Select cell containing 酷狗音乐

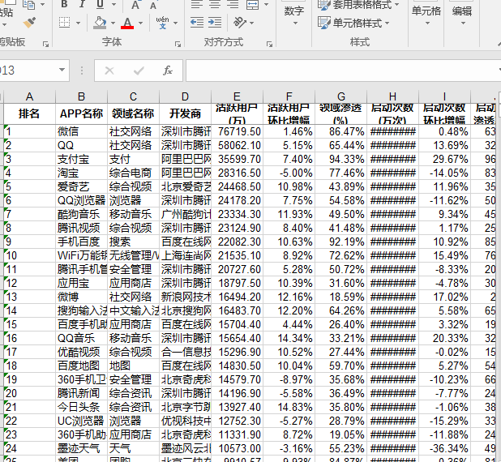82,214
